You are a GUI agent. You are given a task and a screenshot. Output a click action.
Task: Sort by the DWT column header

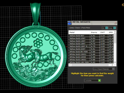coord(104,32)
